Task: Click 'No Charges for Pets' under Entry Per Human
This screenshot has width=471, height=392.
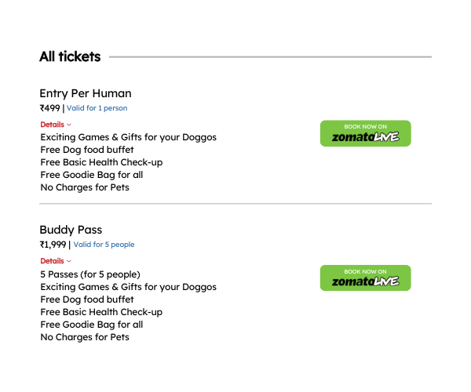Action: [x=85, y=187]
